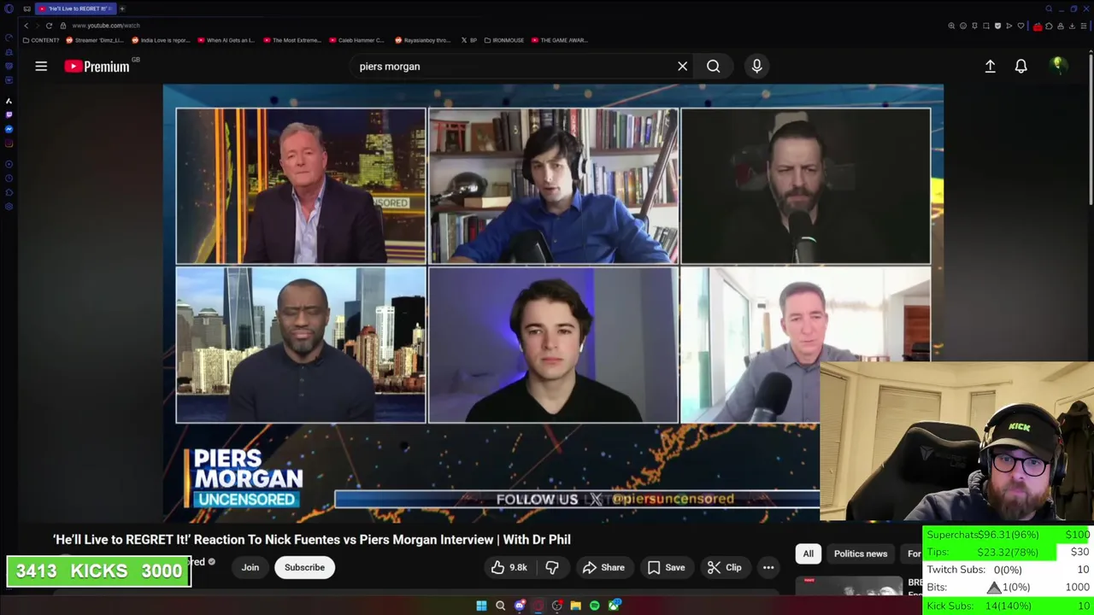Open 'THE GAME AWAR...' bookmark
The height and width of the screenshot is (615, 1094).
coord(559,40)
